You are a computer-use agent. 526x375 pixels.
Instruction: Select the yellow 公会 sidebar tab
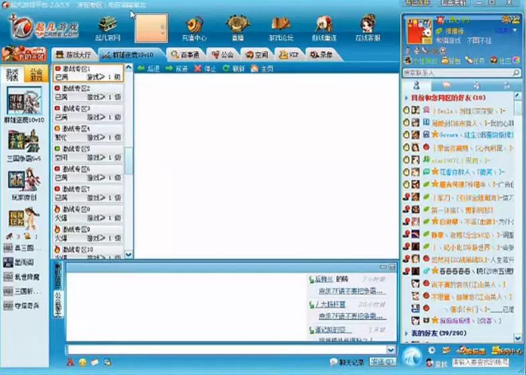tap(36, 74)
